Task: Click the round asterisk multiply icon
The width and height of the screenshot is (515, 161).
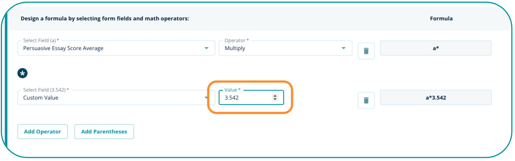Action: pyautogui.click(x=23, y=73)
